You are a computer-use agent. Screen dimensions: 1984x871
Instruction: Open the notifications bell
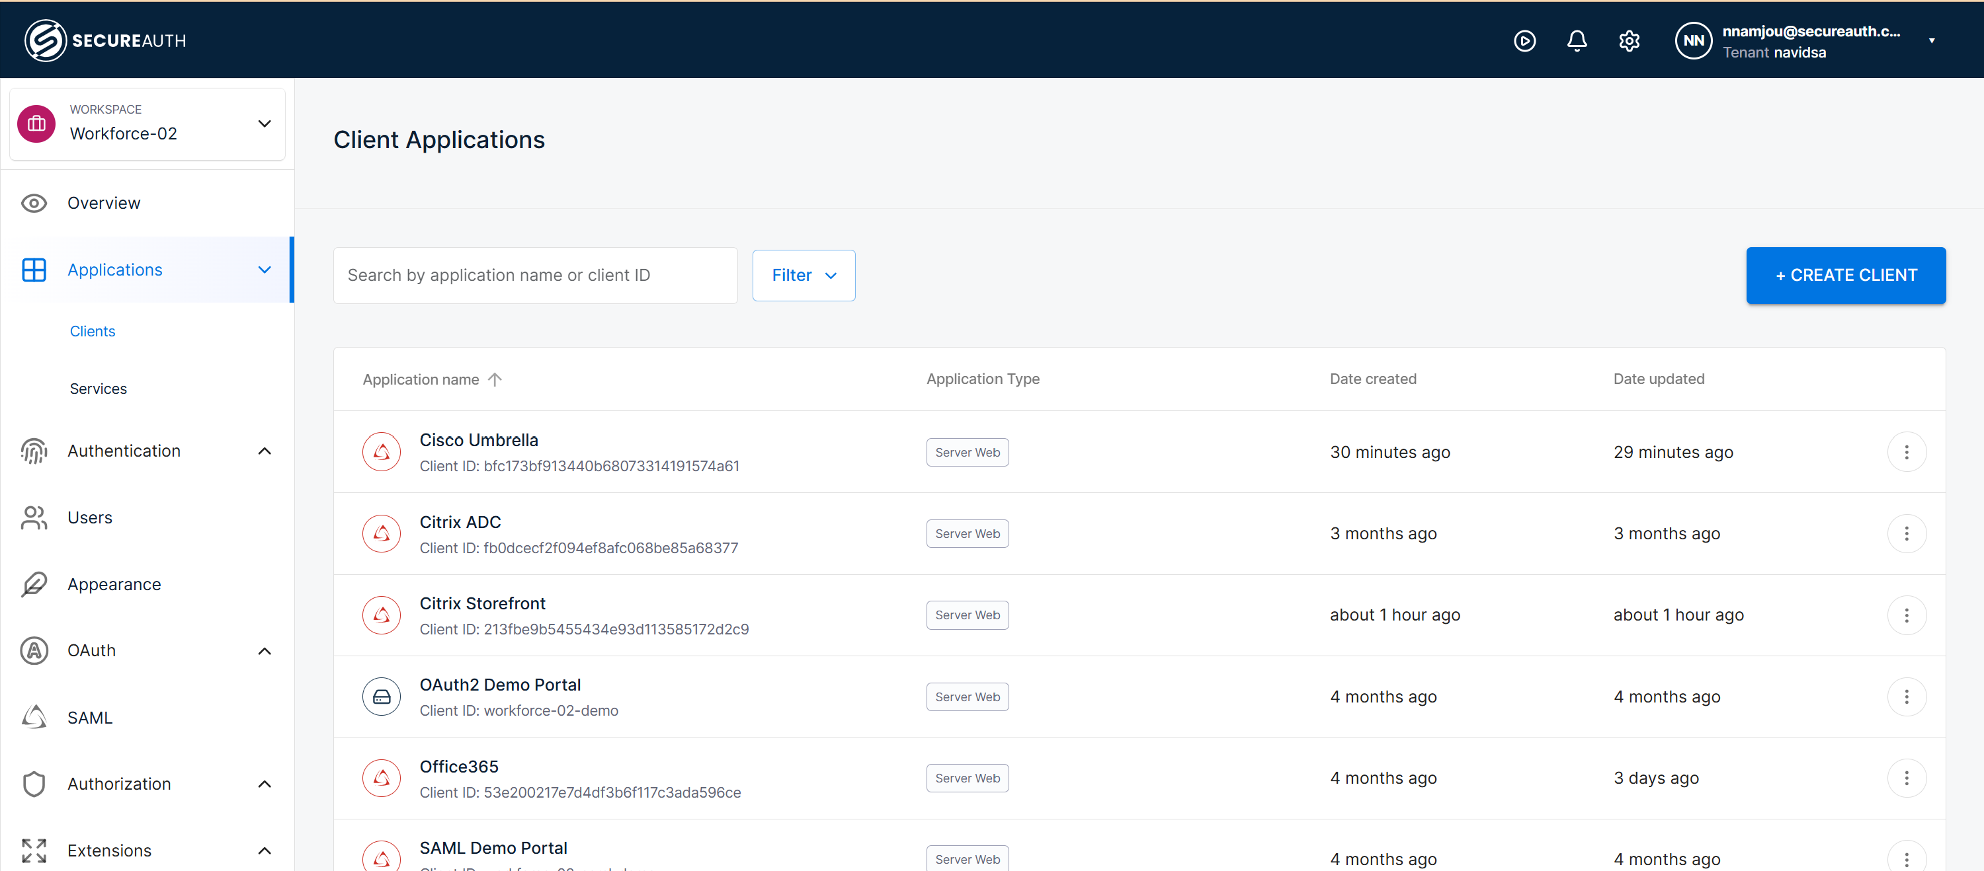(1577, 41)
